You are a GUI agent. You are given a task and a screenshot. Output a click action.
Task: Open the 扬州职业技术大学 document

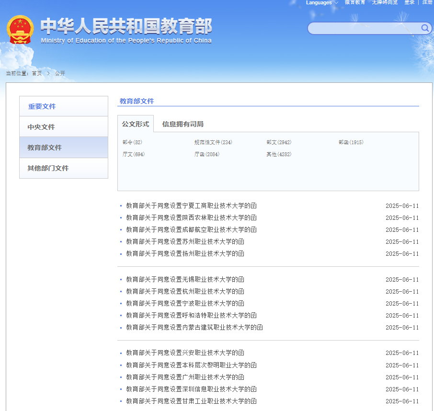185,253
